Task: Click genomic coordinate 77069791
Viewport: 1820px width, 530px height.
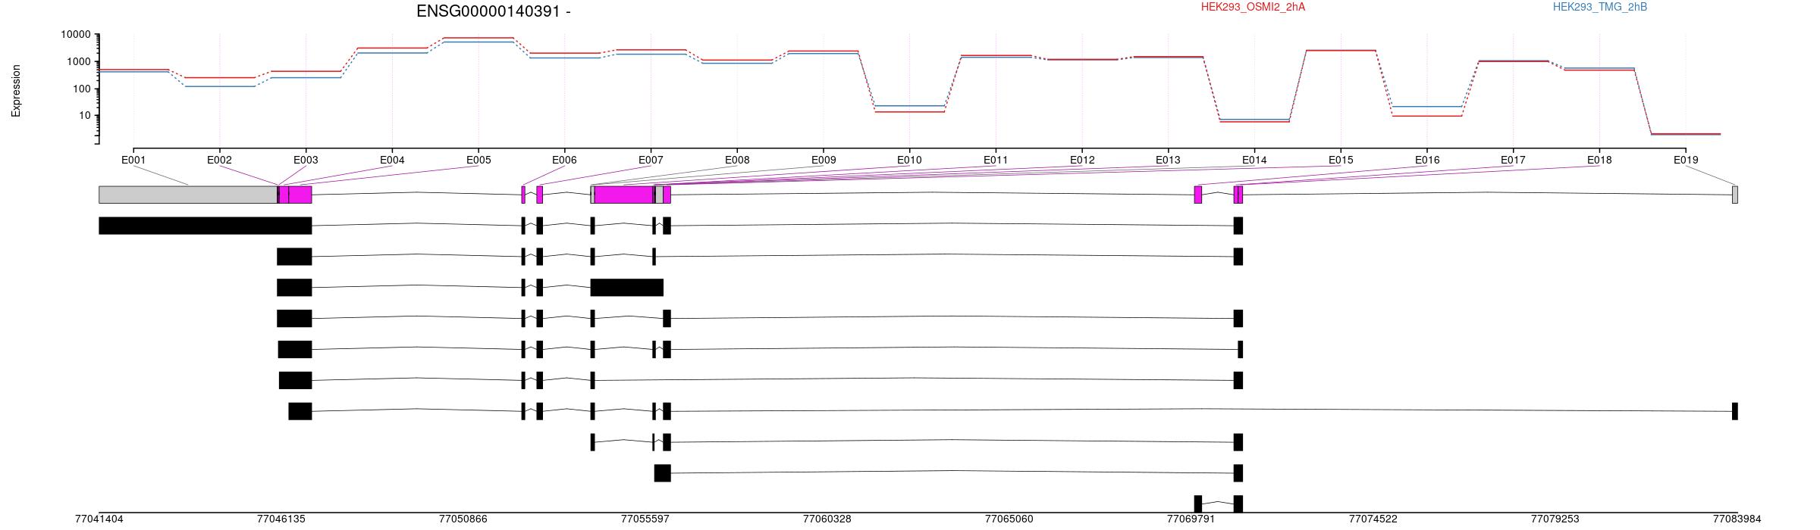Action: pyautogui.click(x=1191, y=519)
